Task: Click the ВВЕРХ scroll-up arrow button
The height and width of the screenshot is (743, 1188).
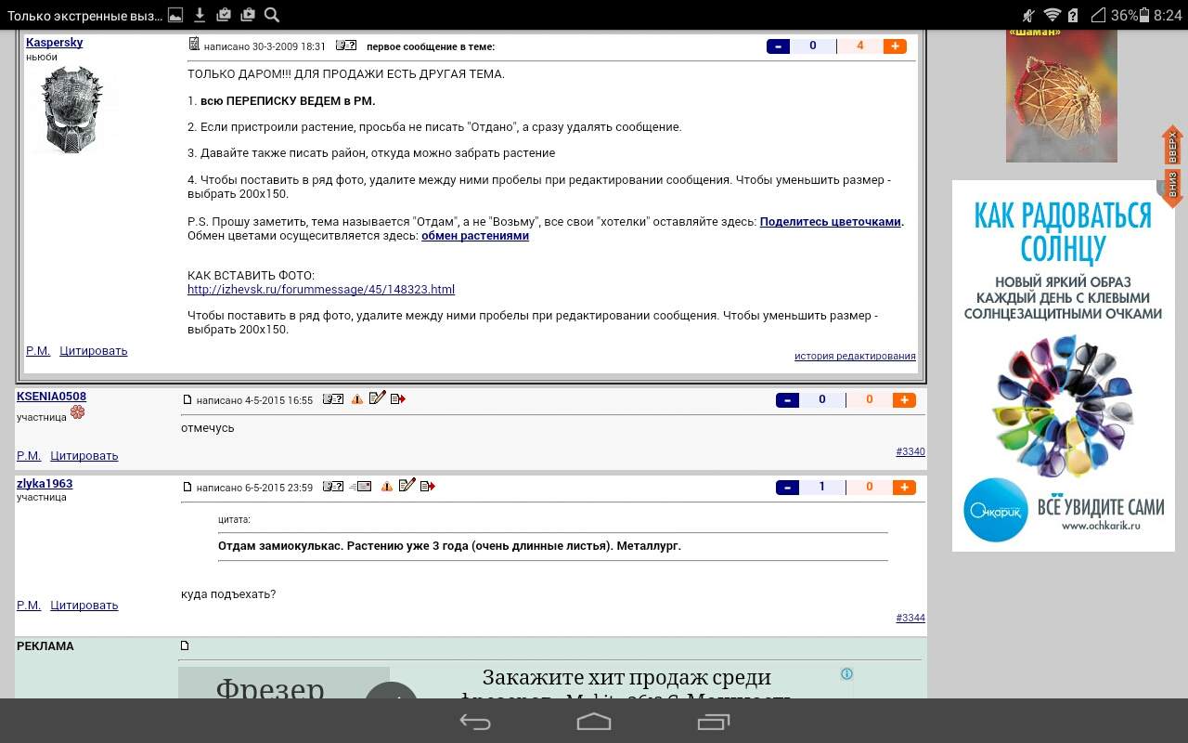Action: coord(1172,145)
